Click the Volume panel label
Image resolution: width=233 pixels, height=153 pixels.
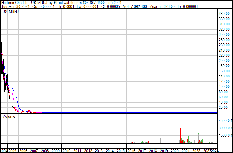9,116
